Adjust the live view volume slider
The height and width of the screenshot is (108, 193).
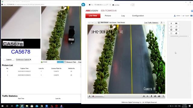tap(99, 96)
